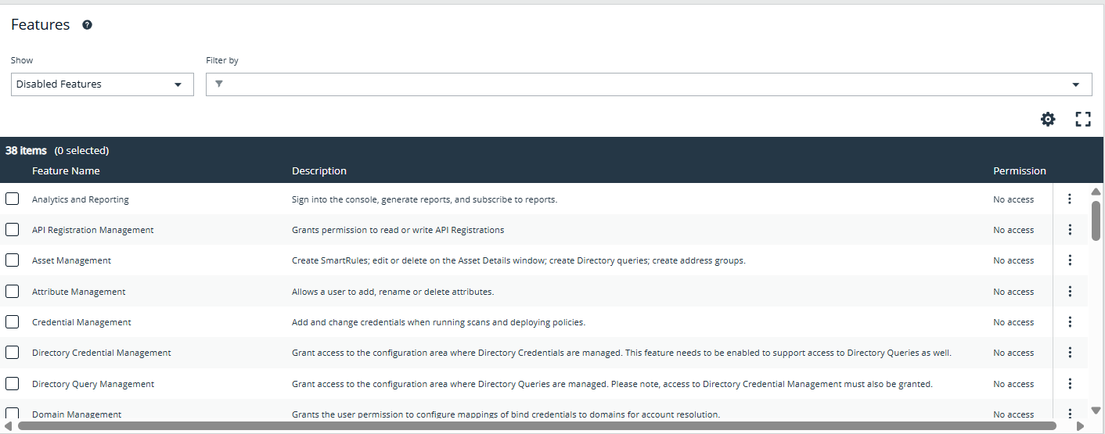Expand the grid to full screen

click(1083, 119)
